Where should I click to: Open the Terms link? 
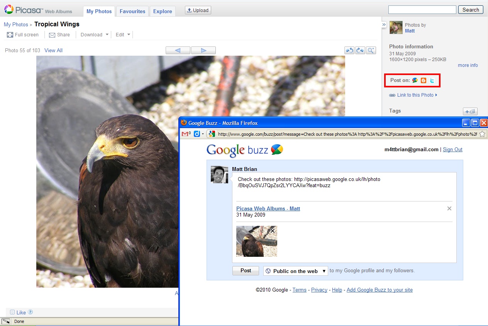pyautogui.click(x=299, y=290)
